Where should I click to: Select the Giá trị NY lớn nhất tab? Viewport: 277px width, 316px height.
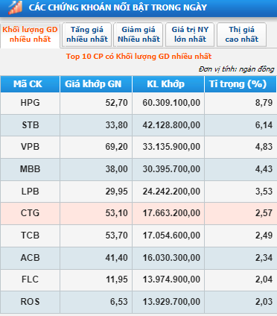point(190,34)
